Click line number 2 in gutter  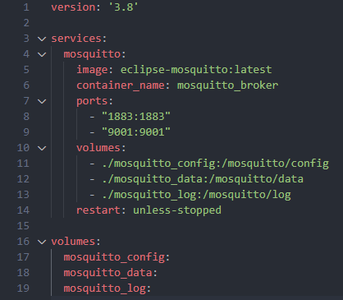pyautogui.click(x=26, y=23)
